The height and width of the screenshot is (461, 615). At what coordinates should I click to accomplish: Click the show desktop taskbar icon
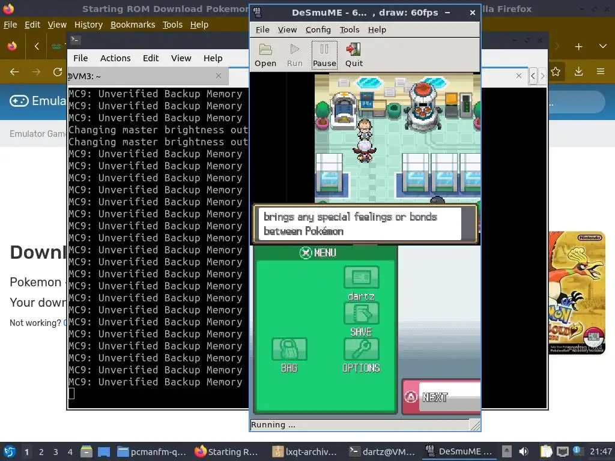tap(103, 451)
